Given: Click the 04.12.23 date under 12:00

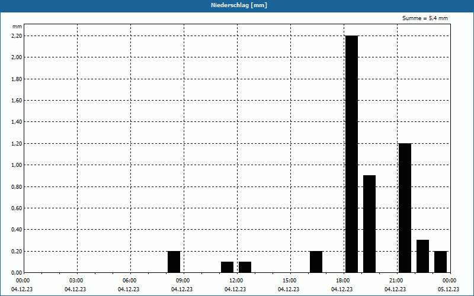Looking at the screenshot, I should click(235, 289).
